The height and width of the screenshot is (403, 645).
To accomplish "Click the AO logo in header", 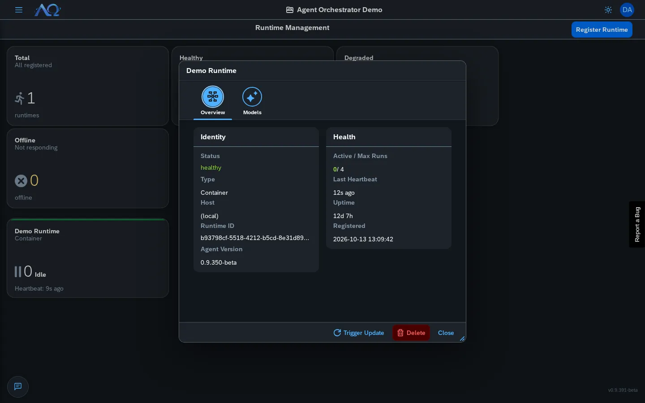I will coord(47,10).
